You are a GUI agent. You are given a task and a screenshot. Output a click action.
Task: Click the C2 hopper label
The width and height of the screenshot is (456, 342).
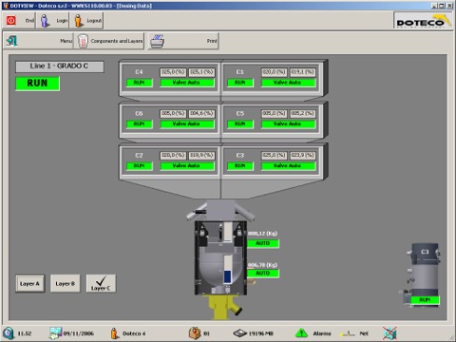point(139,155)
